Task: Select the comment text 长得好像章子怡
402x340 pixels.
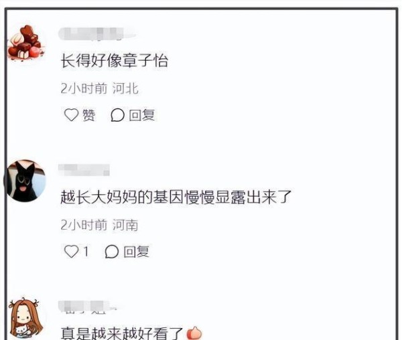Action: [x=115, y=61]
